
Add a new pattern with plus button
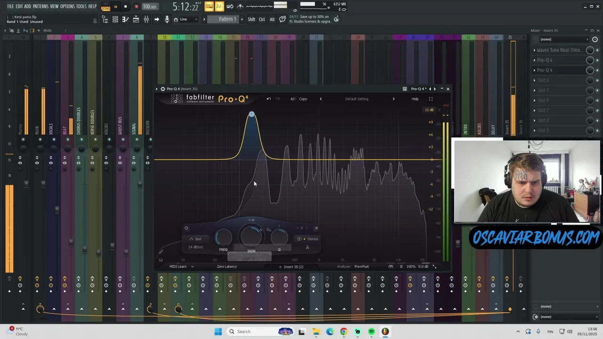coord(242,19)
